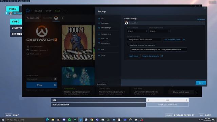This screenshot has height=122, width=217.
Task: Close the Settings dialog with X
Action: pos(205,8)
